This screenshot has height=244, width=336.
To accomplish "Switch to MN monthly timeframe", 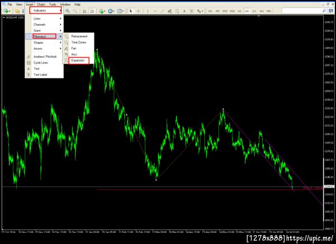I will click(x=269, y=11).
